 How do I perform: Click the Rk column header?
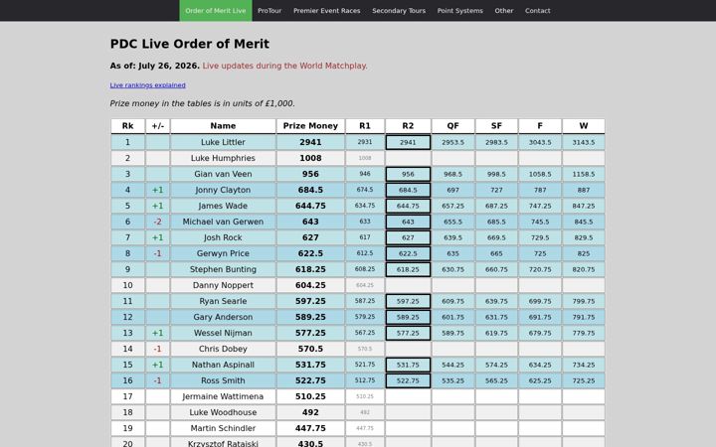pos(128,126)
